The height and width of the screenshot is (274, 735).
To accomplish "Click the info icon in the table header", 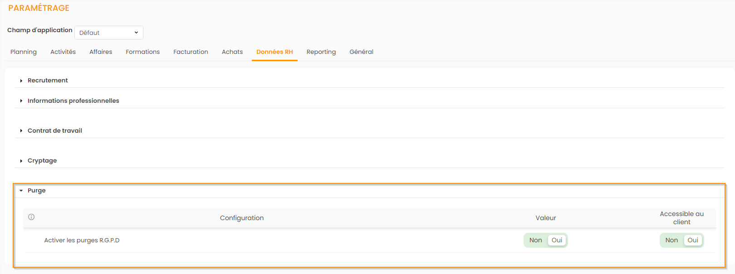I will click(31, 217).
